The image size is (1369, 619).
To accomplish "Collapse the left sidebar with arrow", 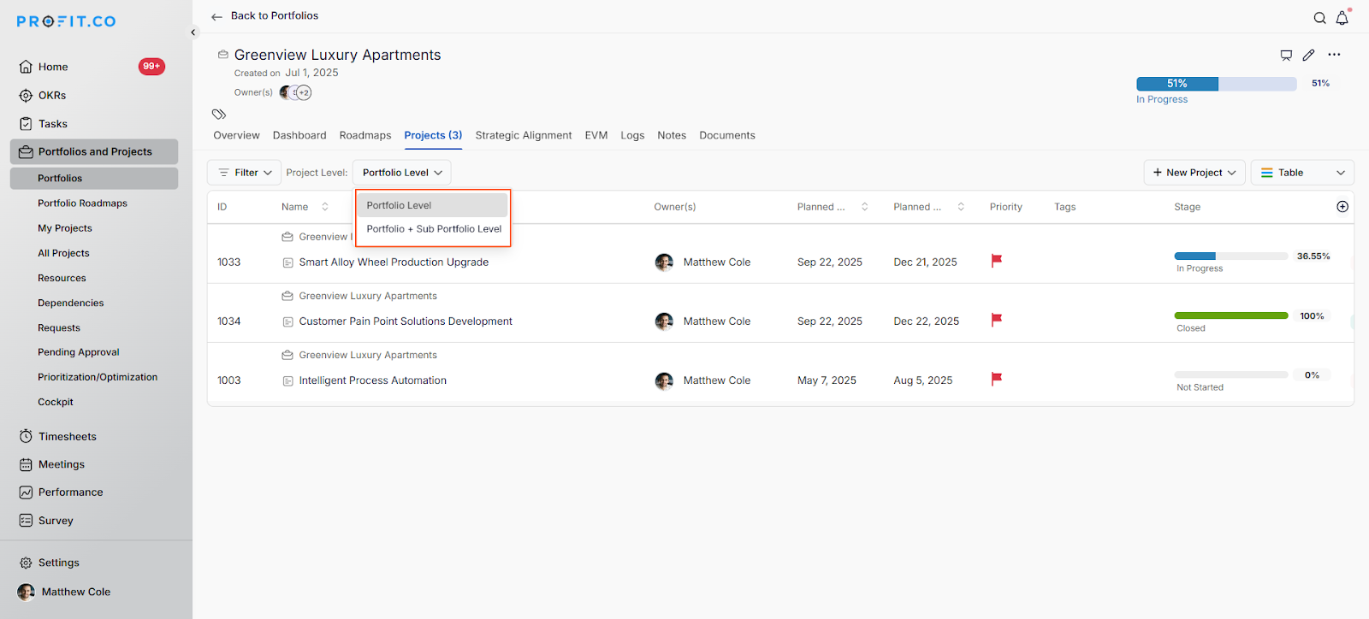I will coord(193,32).
